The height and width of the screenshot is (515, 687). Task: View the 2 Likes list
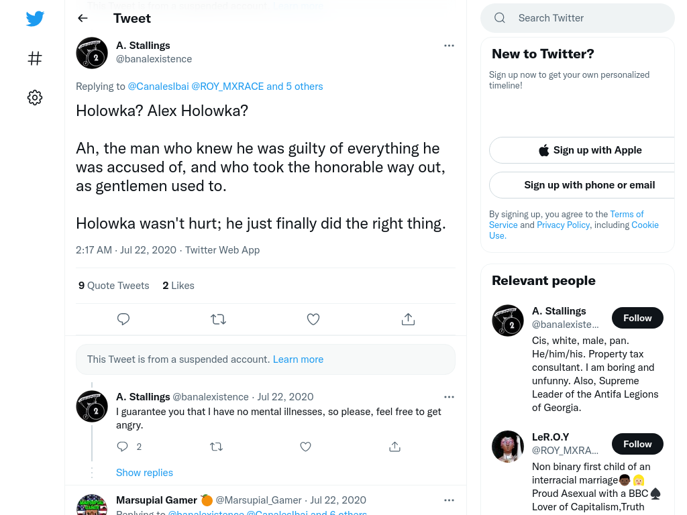pos(178,286)
